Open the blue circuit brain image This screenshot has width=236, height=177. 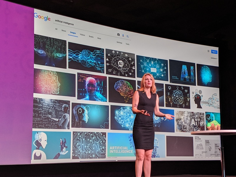tap(86, 58)
